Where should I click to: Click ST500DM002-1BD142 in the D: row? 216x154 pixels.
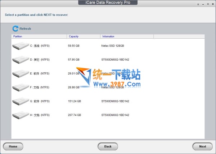[115, 60]
